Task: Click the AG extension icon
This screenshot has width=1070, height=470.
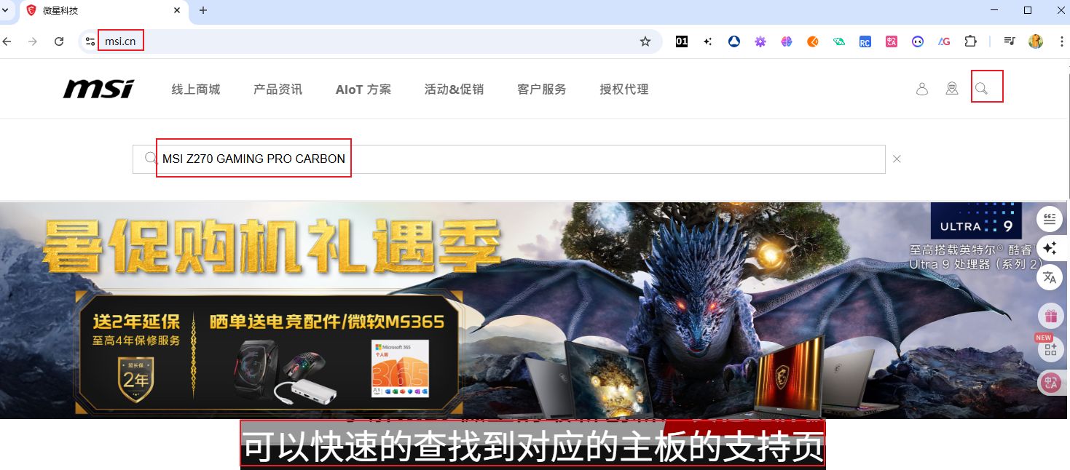Action: [944, 41]
